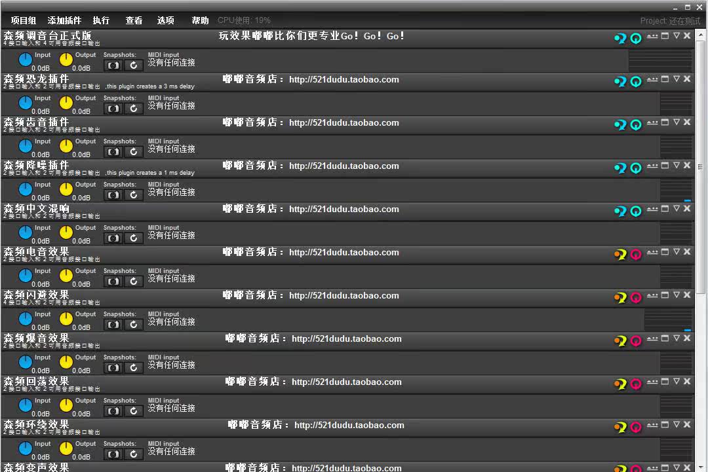Enable bypass icon on 森频爆音效果 strip

pyautogui.click(x=620, y=340)
